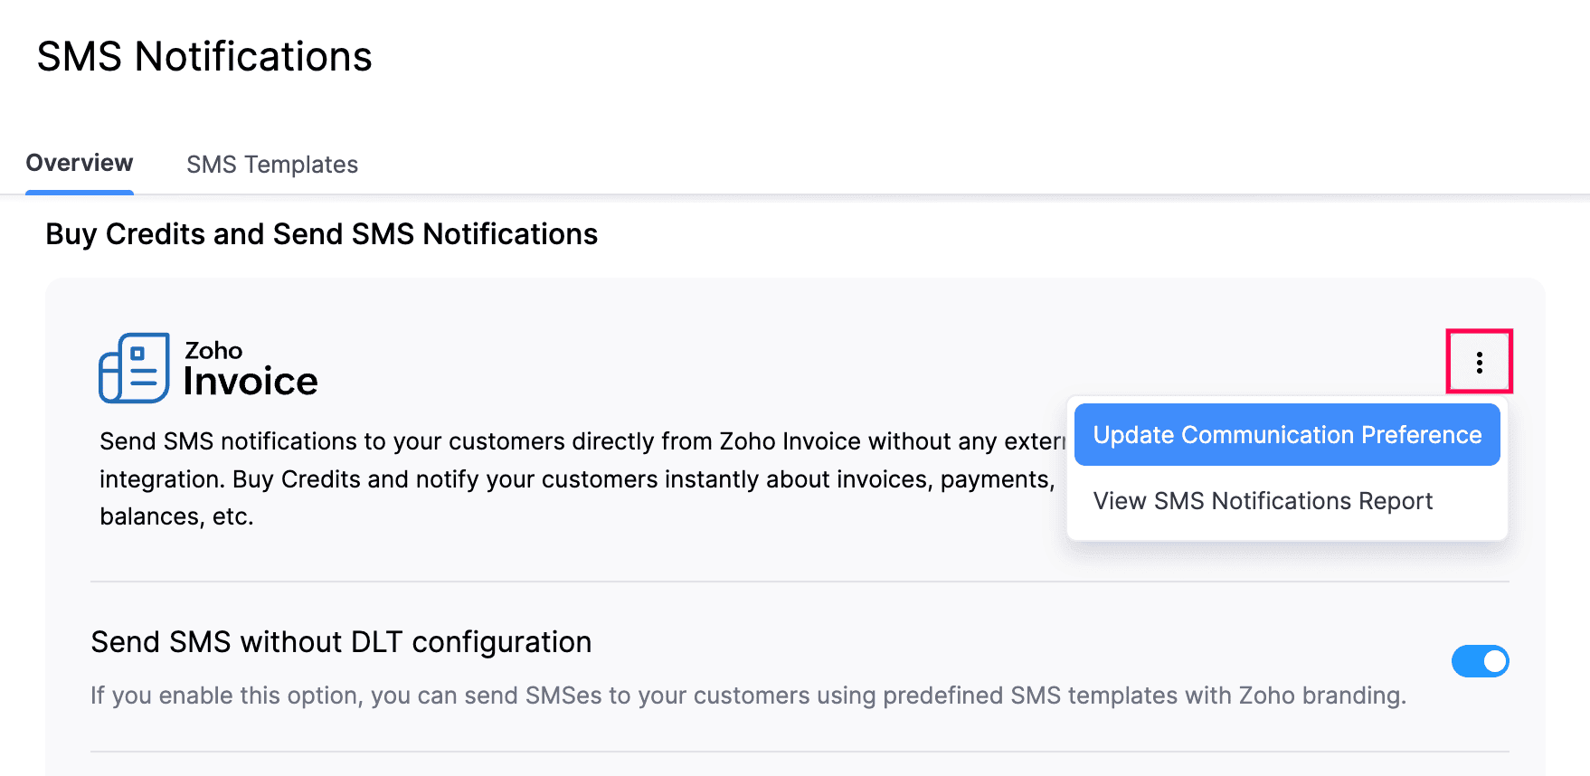This screenshot has width=1590, height=776.
Task: Click the Send SMS without DLT configuration label
Action: 341,642
